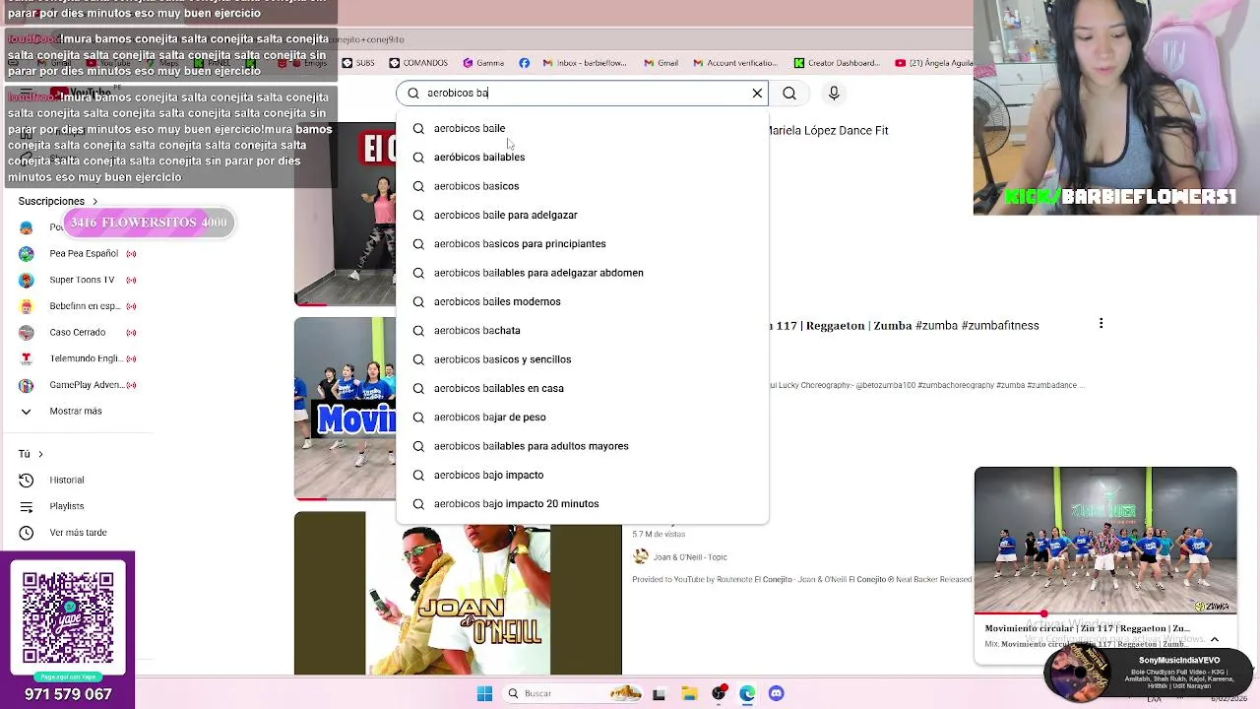The width and height of the screenshot is (1260, 709).
Task: Open Gmail bookmark
Action: coord(661,63)
